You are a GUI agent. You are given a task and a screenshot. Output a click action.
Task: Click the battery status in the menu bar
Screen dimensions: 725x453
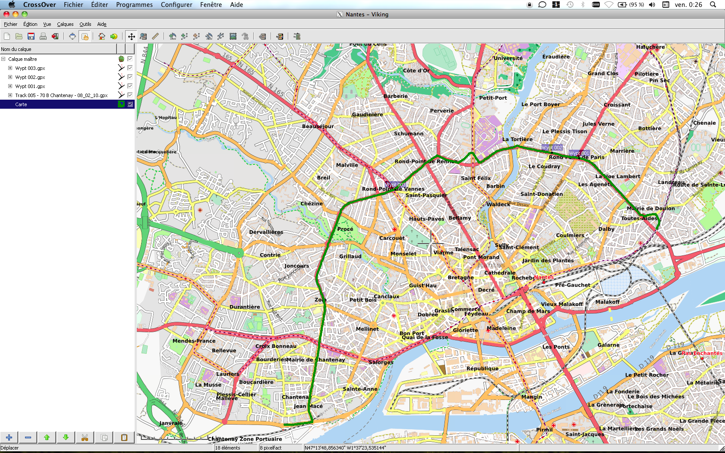click(622, 5)
